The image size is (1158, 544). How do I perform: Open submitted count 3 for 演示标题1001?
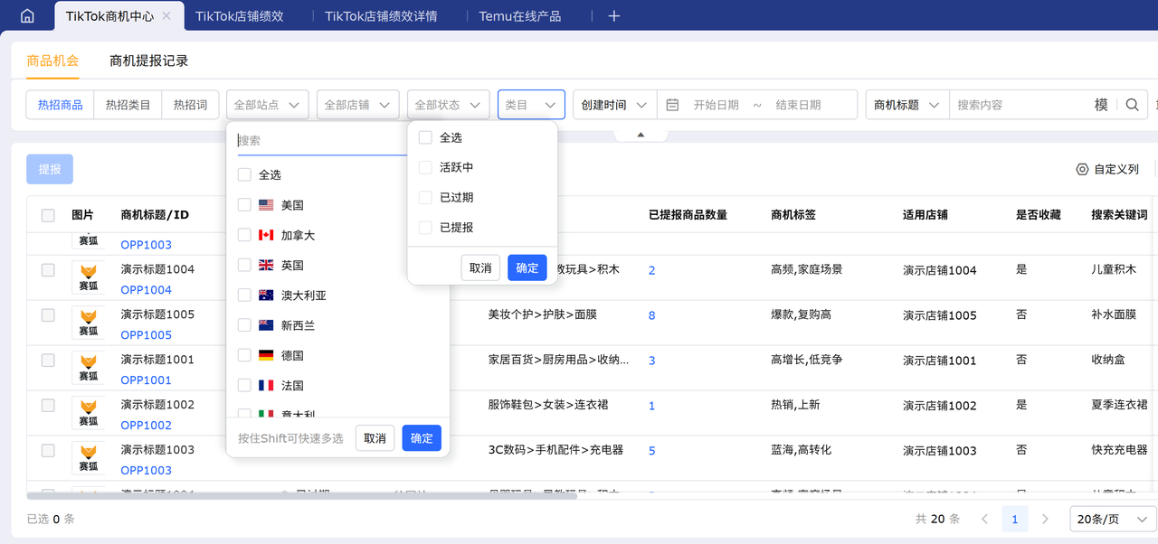coord(651,361)
